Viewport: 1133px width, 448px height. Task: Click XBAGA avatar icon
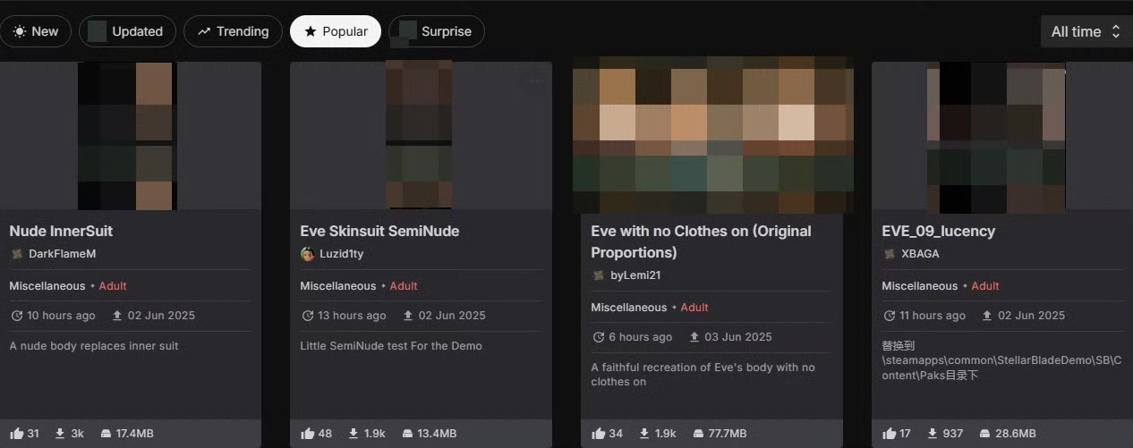(889, 254)
